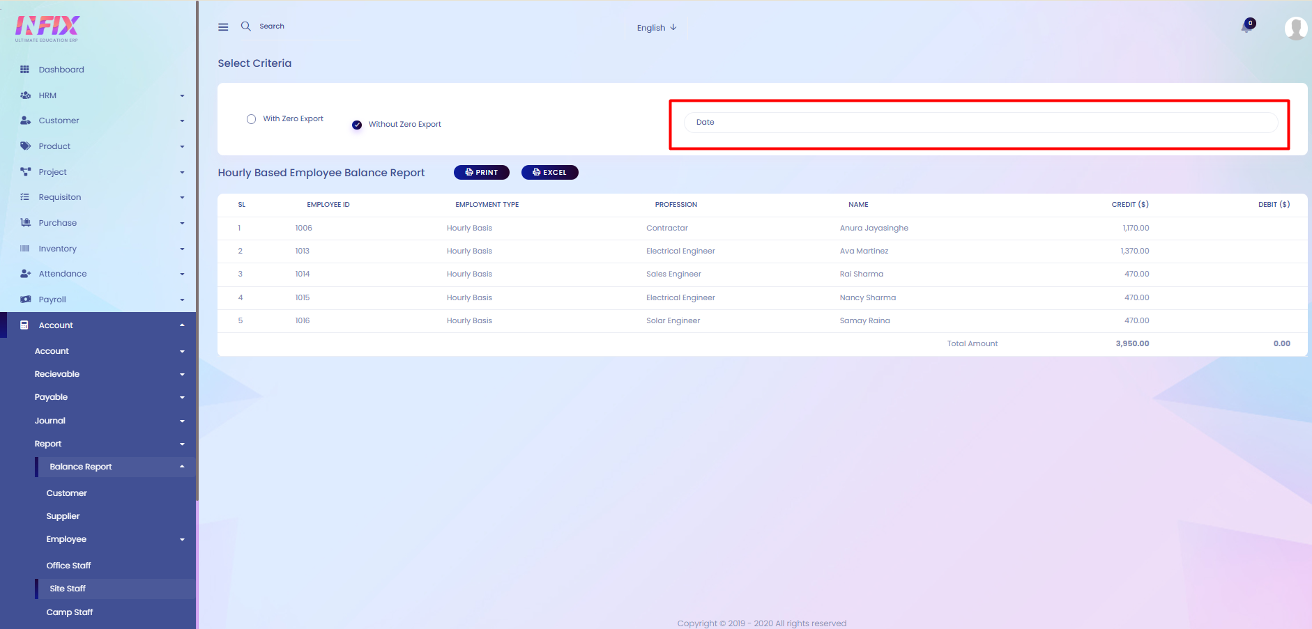This screenshot has height=629, width=1312.
Task: Click the Date input field
Action: point(981,123)
